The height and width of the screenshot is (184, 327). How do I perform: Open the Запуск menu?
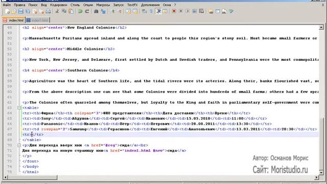(118, 5)
